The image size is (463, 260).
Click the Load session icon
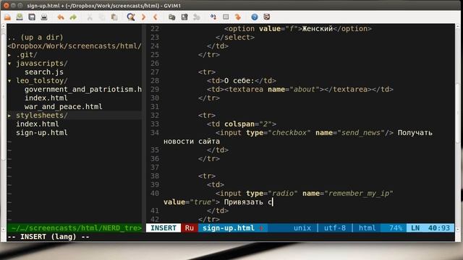[172, 17]
